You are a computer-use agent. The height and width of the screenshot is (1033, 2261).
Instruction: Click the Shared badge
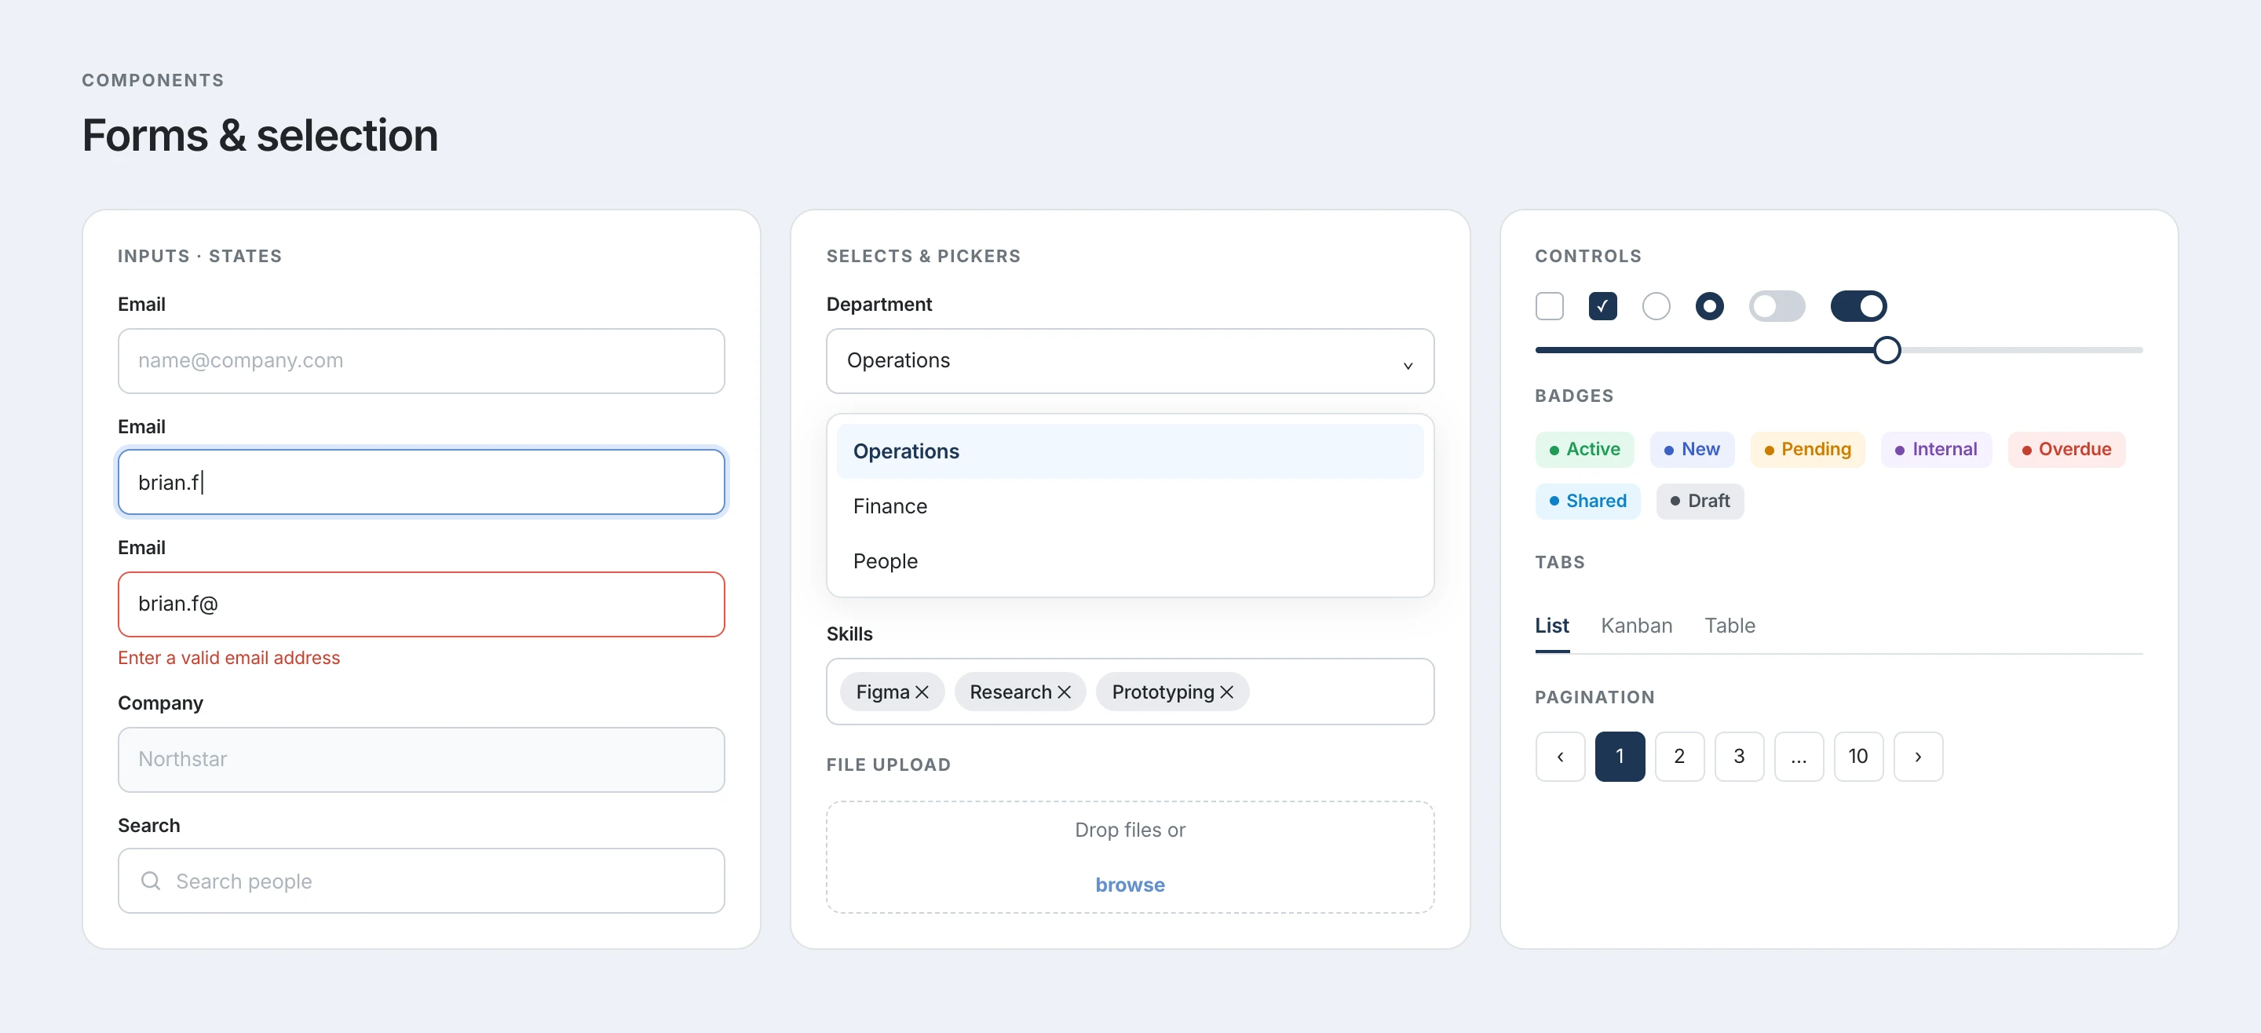pyautogui.click(x=1587, y=501)
